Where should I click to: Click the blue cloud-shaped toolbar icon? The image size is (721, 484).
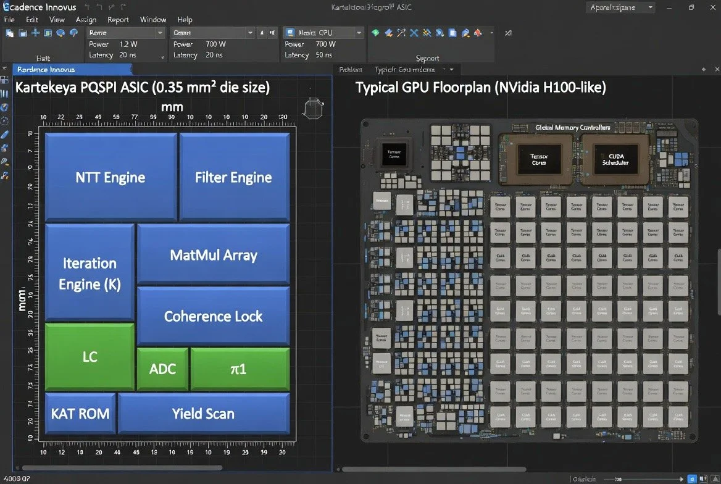pos(60,33)
